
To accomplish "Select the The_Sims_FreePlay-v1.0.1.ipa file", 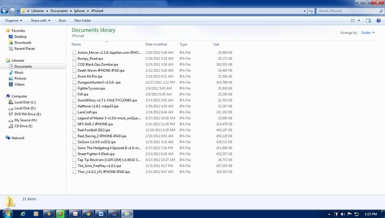I will (99, 165).
